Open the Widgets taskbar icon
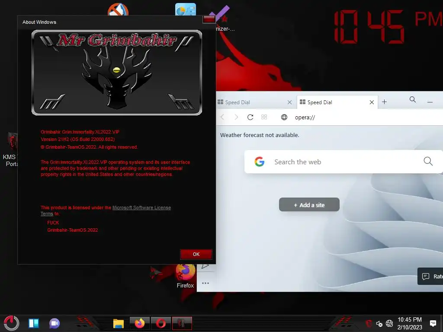Screen dimensions: 443x332 pos(34,323)
